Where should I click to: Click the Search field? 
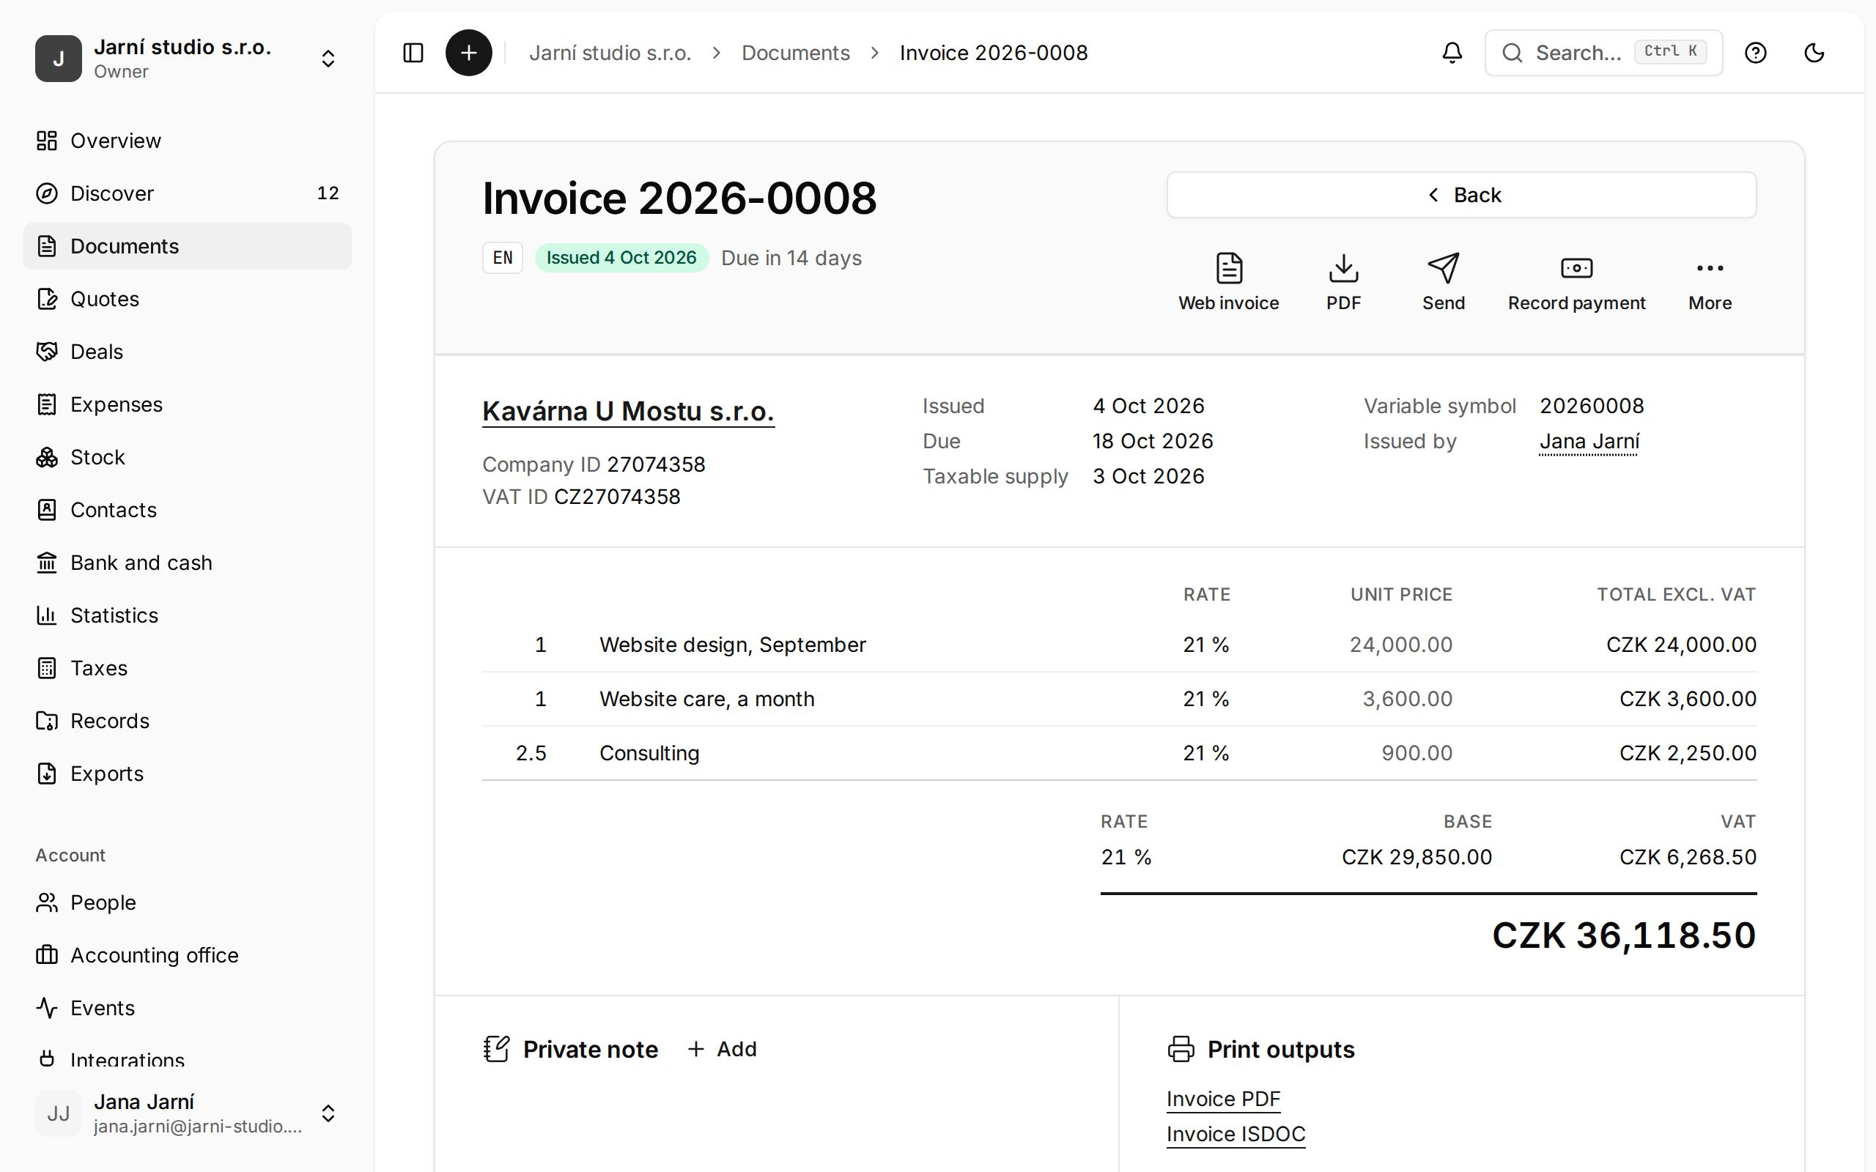[x=1603, y=53]
